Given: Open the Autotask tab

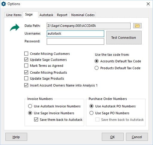Looking at the screenshot, I should [46, 15].
